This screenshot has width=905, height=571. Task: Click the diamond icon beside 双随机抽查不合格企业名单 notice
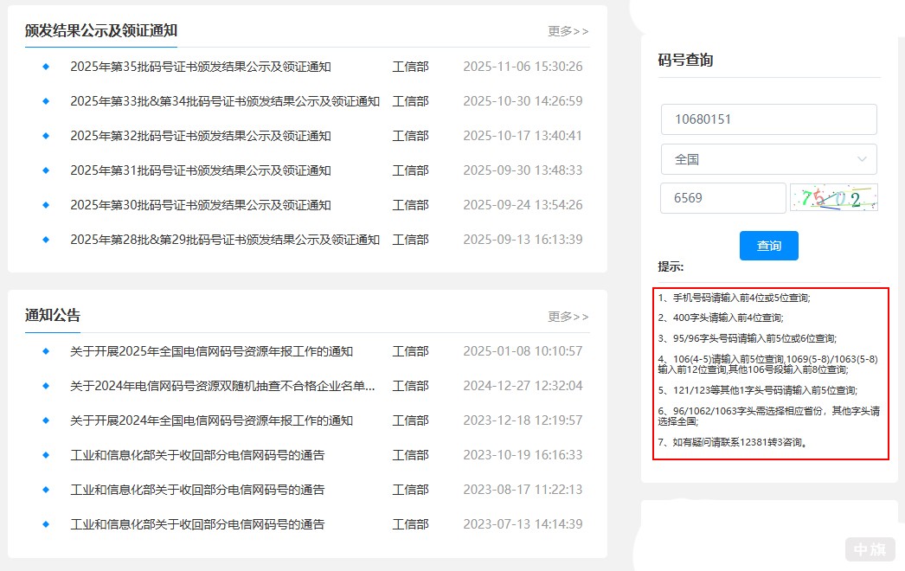tap(44, 386)
